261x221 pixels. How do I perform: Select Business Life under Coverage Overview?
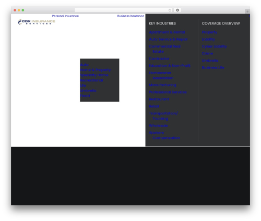click(x=213, y=67)
